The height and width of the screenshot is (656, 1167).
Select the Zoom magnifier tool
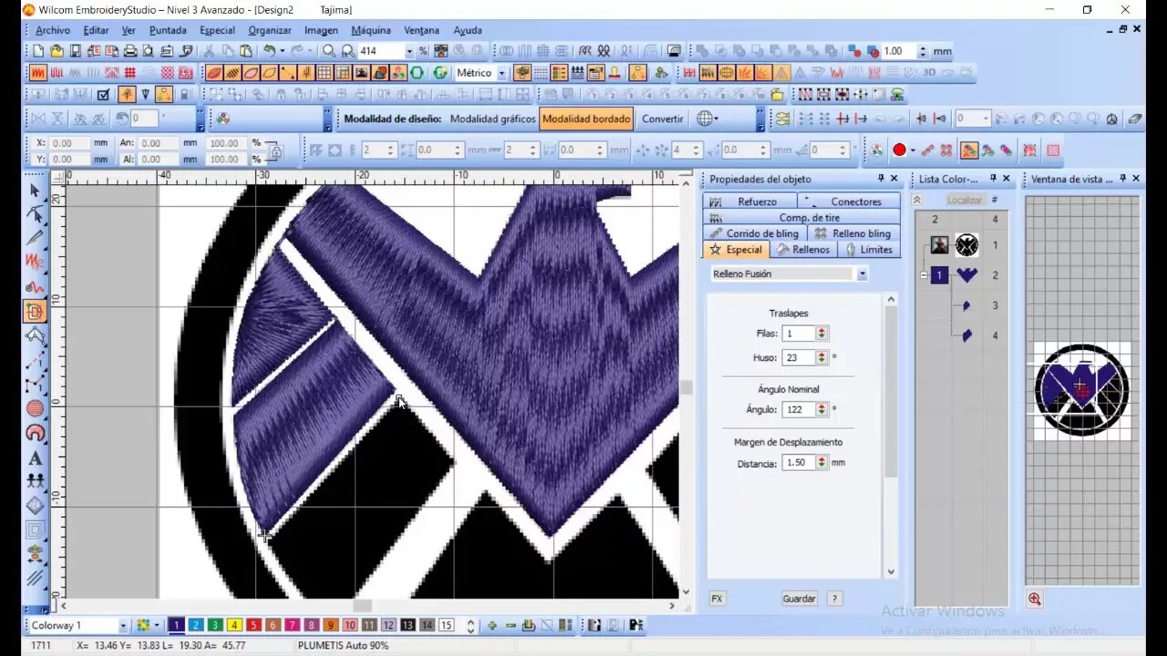tap(329, 52)
